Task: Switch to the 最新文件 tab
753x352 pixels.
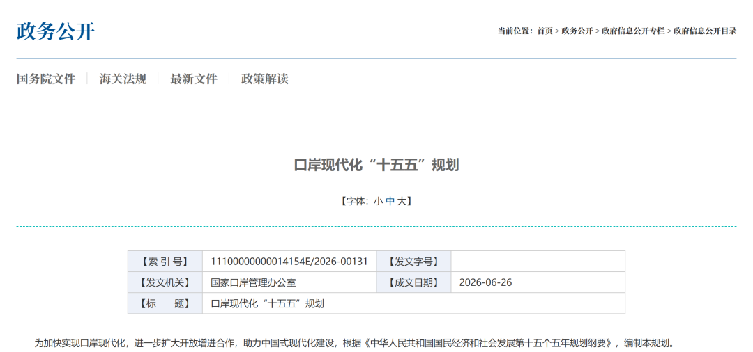Action: click(194, 79)
